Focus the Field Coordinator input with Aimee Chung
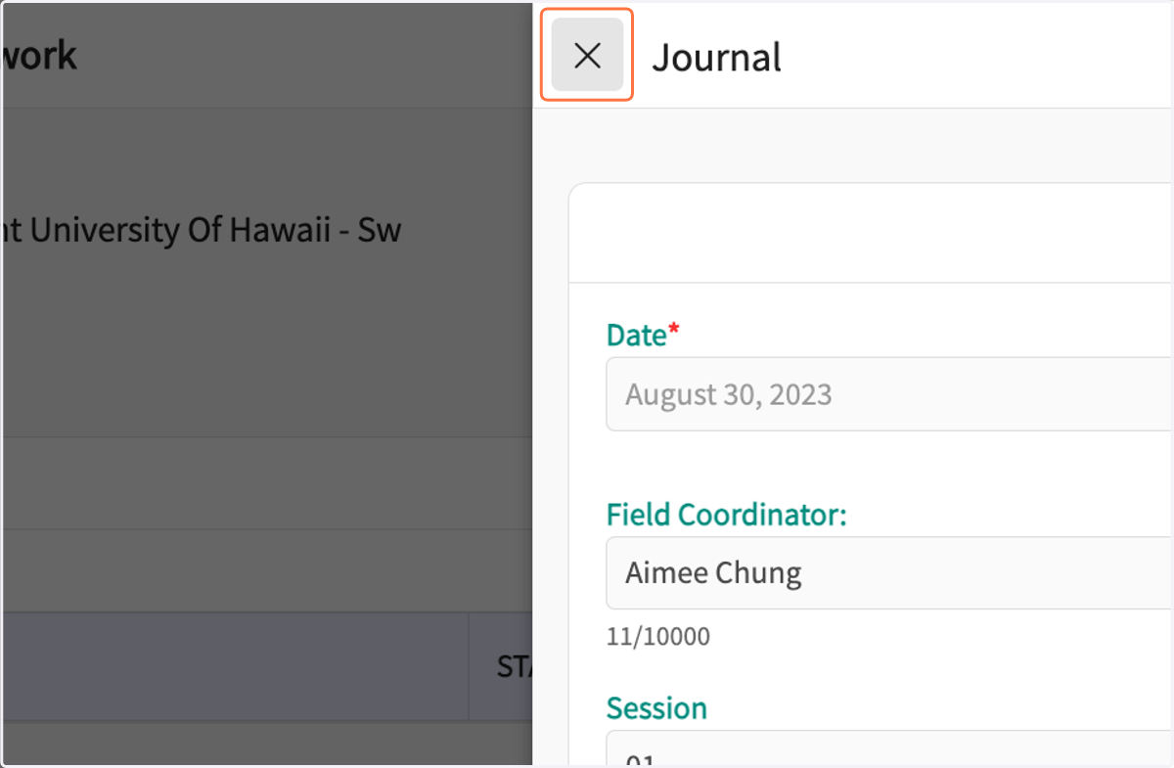The height and width of the screenshot is (768, 1174). pos(888,573)
